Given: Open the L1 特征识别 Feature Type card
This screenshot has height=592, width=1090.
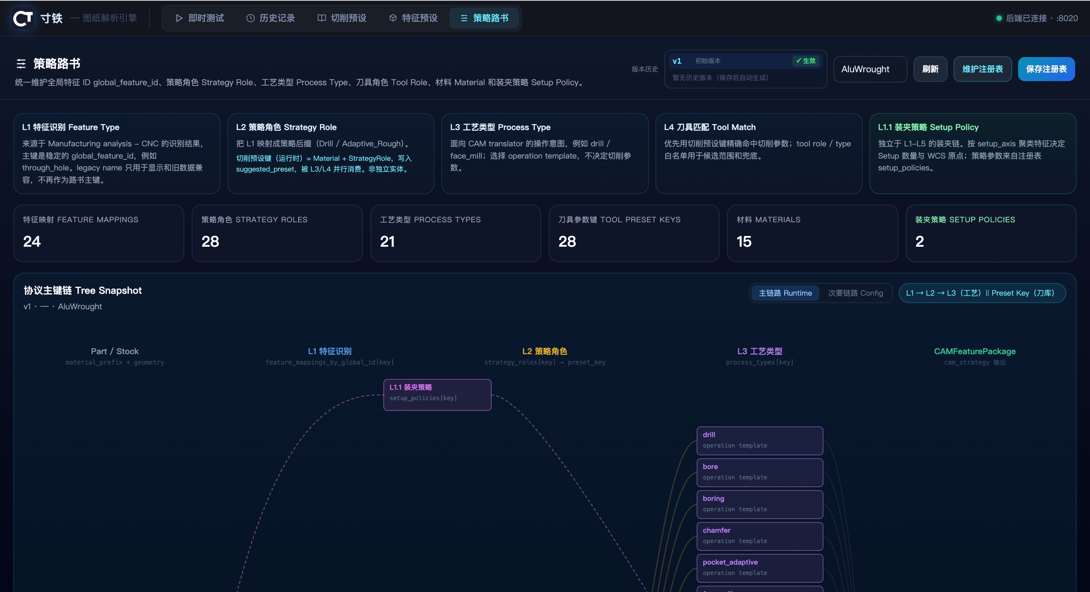Looking at the screenshot, I should [x=117, y=153].
